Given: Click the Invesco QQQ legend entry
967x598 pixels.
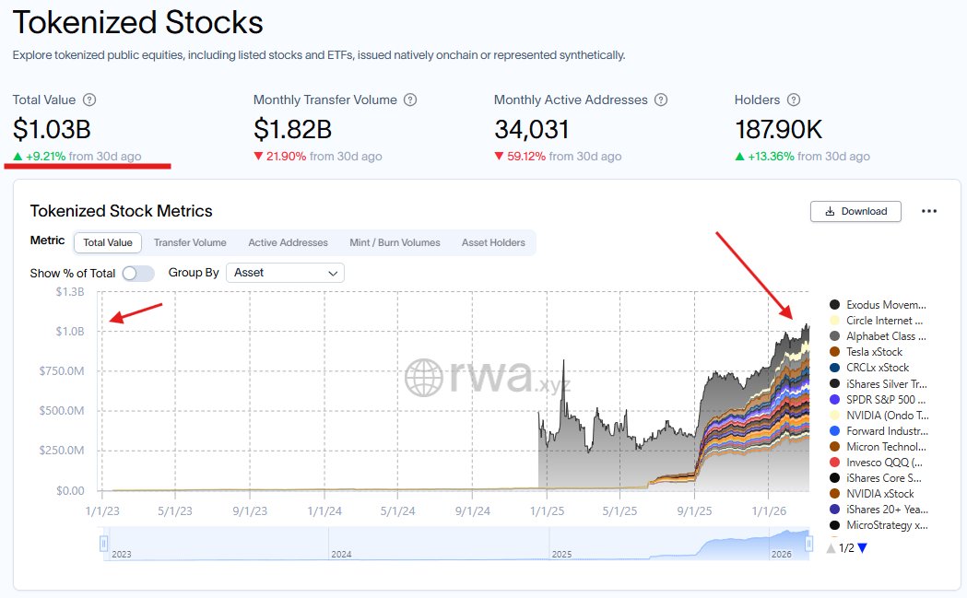Looking at the screenshot, I should click(x=877, y=463).
